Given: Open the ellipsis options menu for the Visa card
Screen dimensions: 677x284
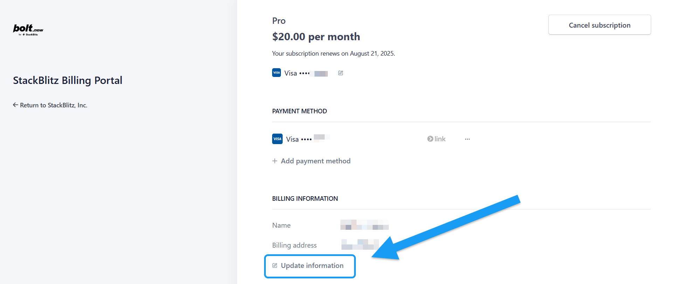Looking at the screenshot, I should [467, 139].
